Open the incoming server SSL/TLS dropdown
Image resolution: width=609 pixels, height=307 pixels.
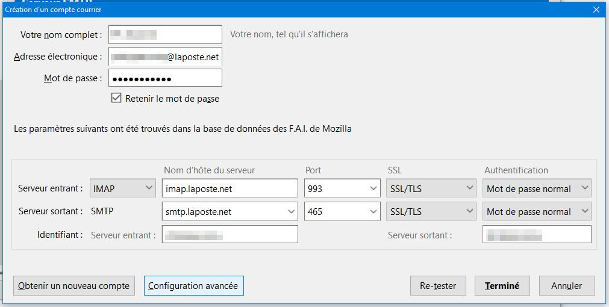(x=431, y=188)
